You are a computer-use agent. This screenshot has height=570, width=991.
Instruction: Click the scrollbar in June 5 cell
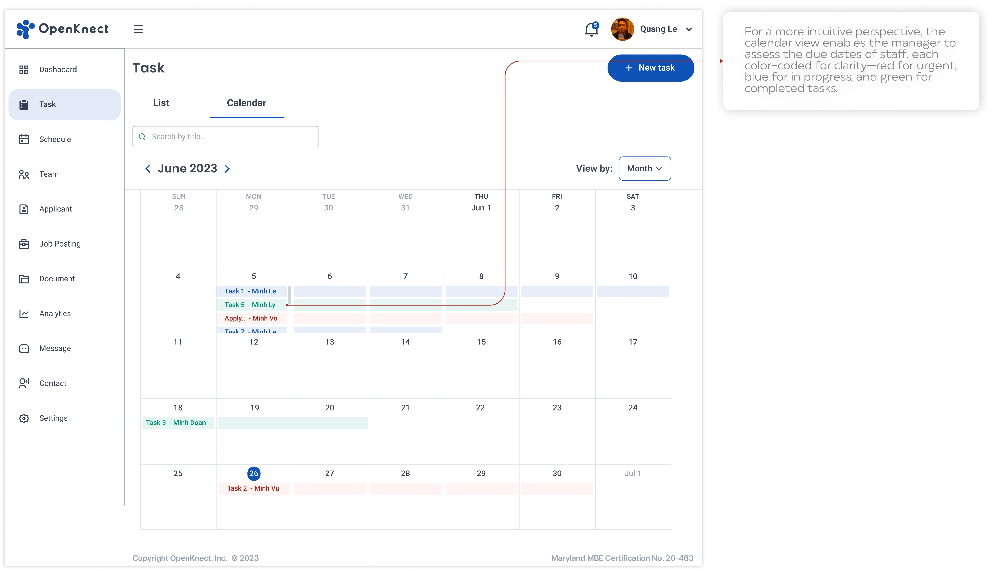(x=289, y=295)
